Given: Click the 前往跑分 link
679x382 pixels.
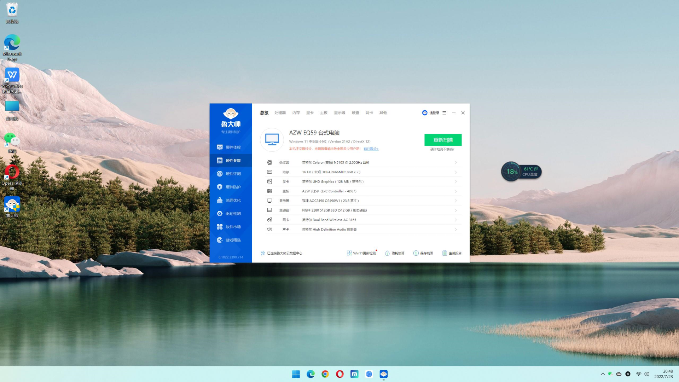Looking at the screenshot, I should 371,149.
